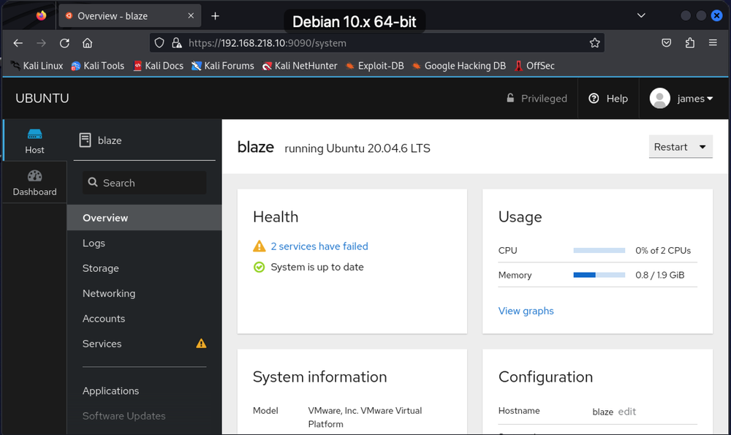Click the magnifier icon in Search

pyautogui.click(x=93, y=182)
